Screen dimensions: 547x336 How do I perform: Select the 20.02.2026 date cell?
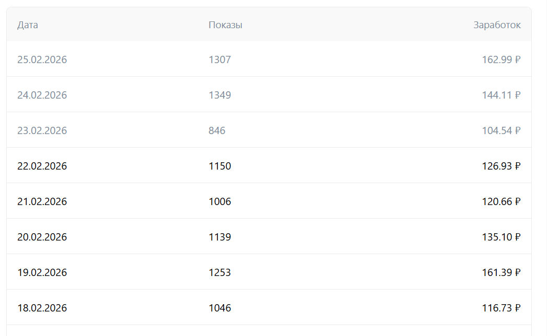click(x=42, y=237)
